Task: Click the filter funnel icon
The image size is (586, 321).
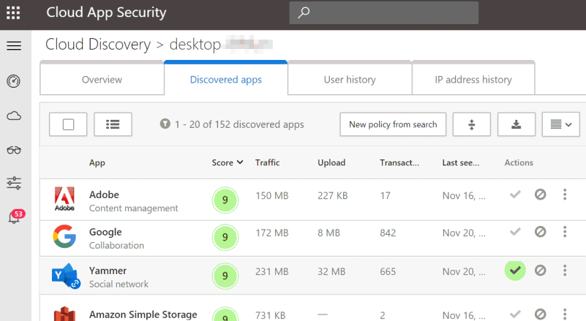Action: [165, 124]
